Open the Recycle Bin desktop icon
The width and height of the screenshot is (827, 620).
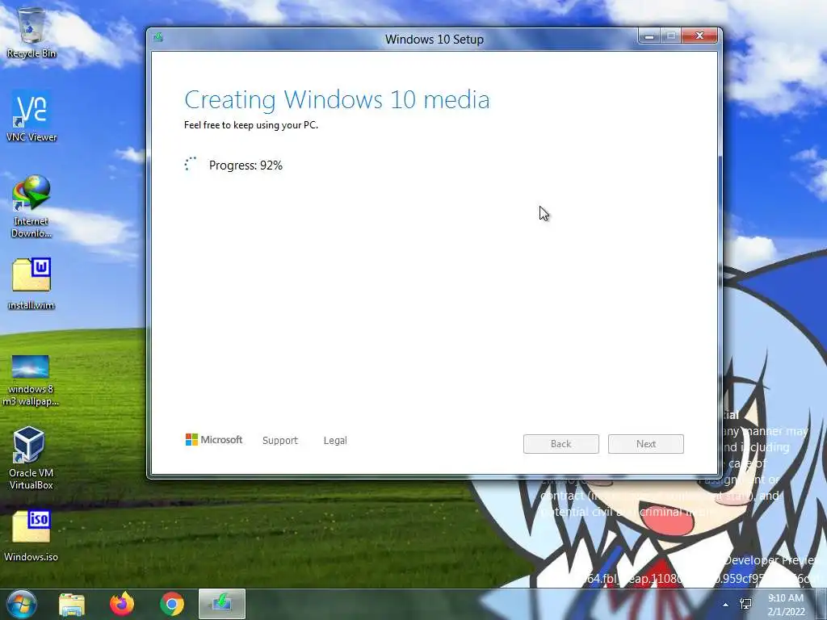(31, 32)
